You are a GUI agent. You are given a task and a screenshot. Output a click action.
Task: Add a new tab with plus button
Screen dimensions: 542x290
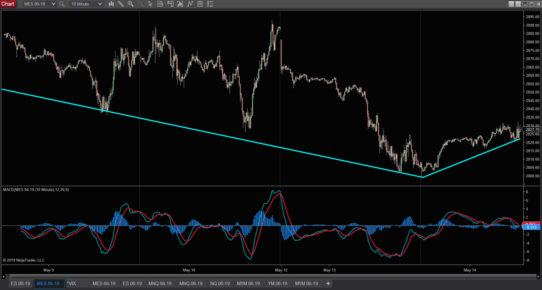(328, 283)
